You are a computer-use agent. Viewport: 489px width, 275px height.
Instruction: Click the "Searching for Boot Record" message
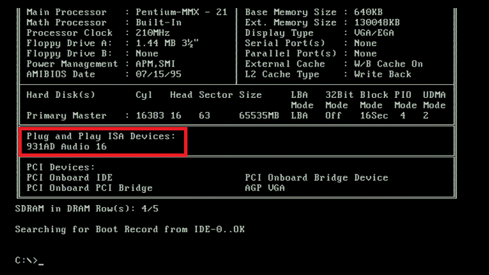click(x=130, y=229)
